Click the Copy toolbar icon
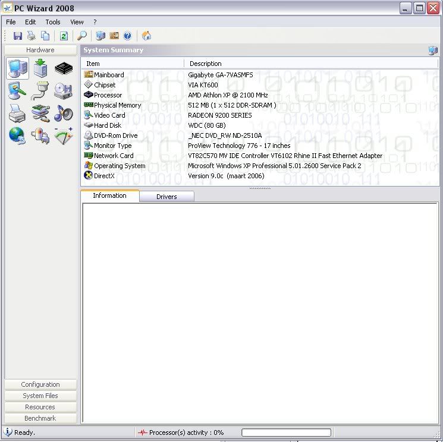 45,36
